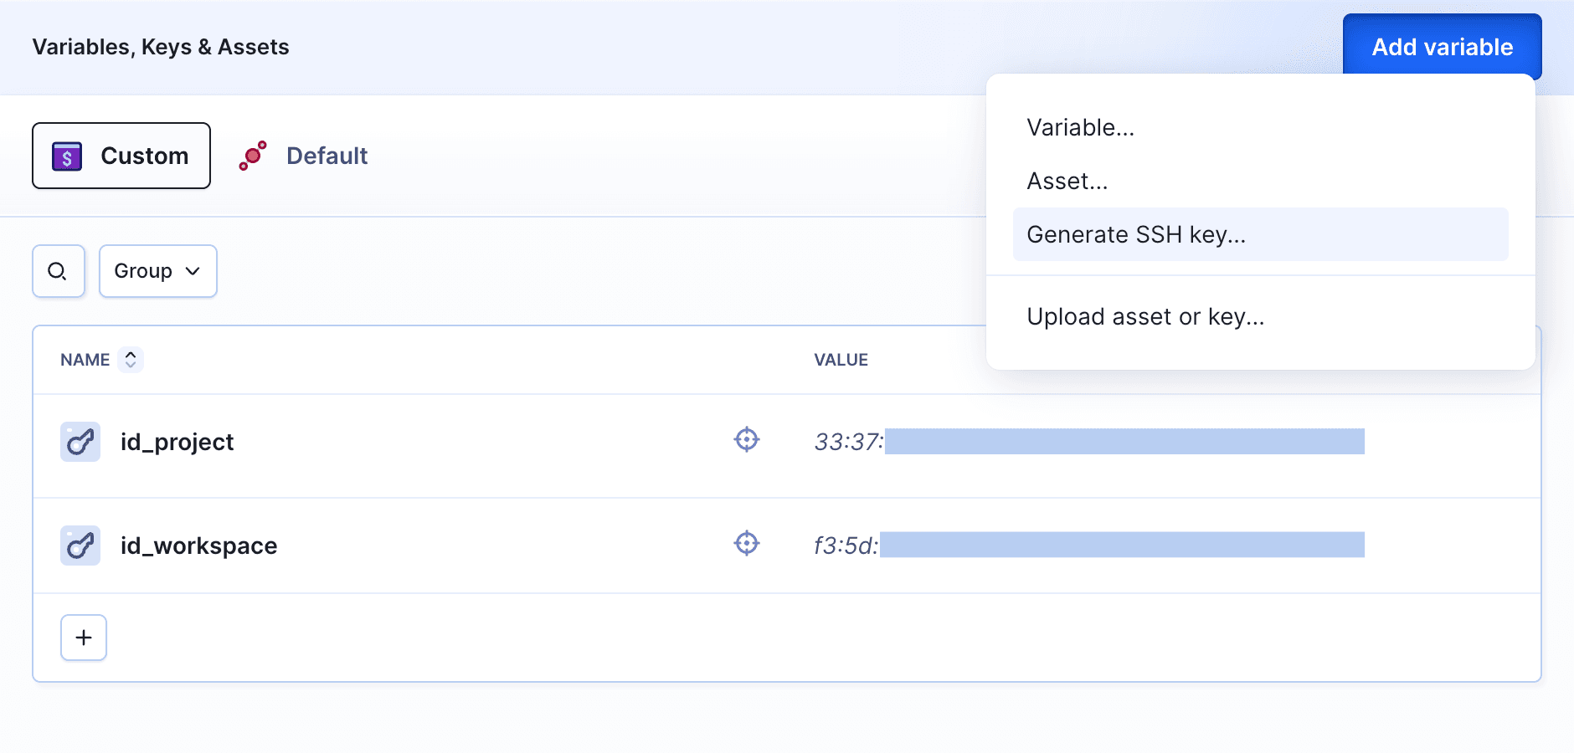Click the Add variable button
This screenshot has height=753, width=1574.
click(x=1441, y=47)
